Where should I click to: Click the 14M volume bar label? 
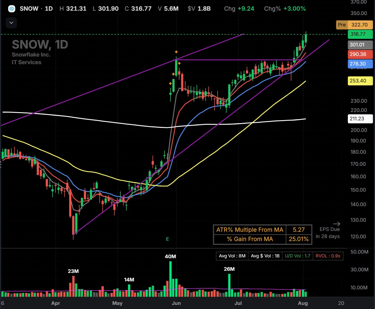point(129,280)
